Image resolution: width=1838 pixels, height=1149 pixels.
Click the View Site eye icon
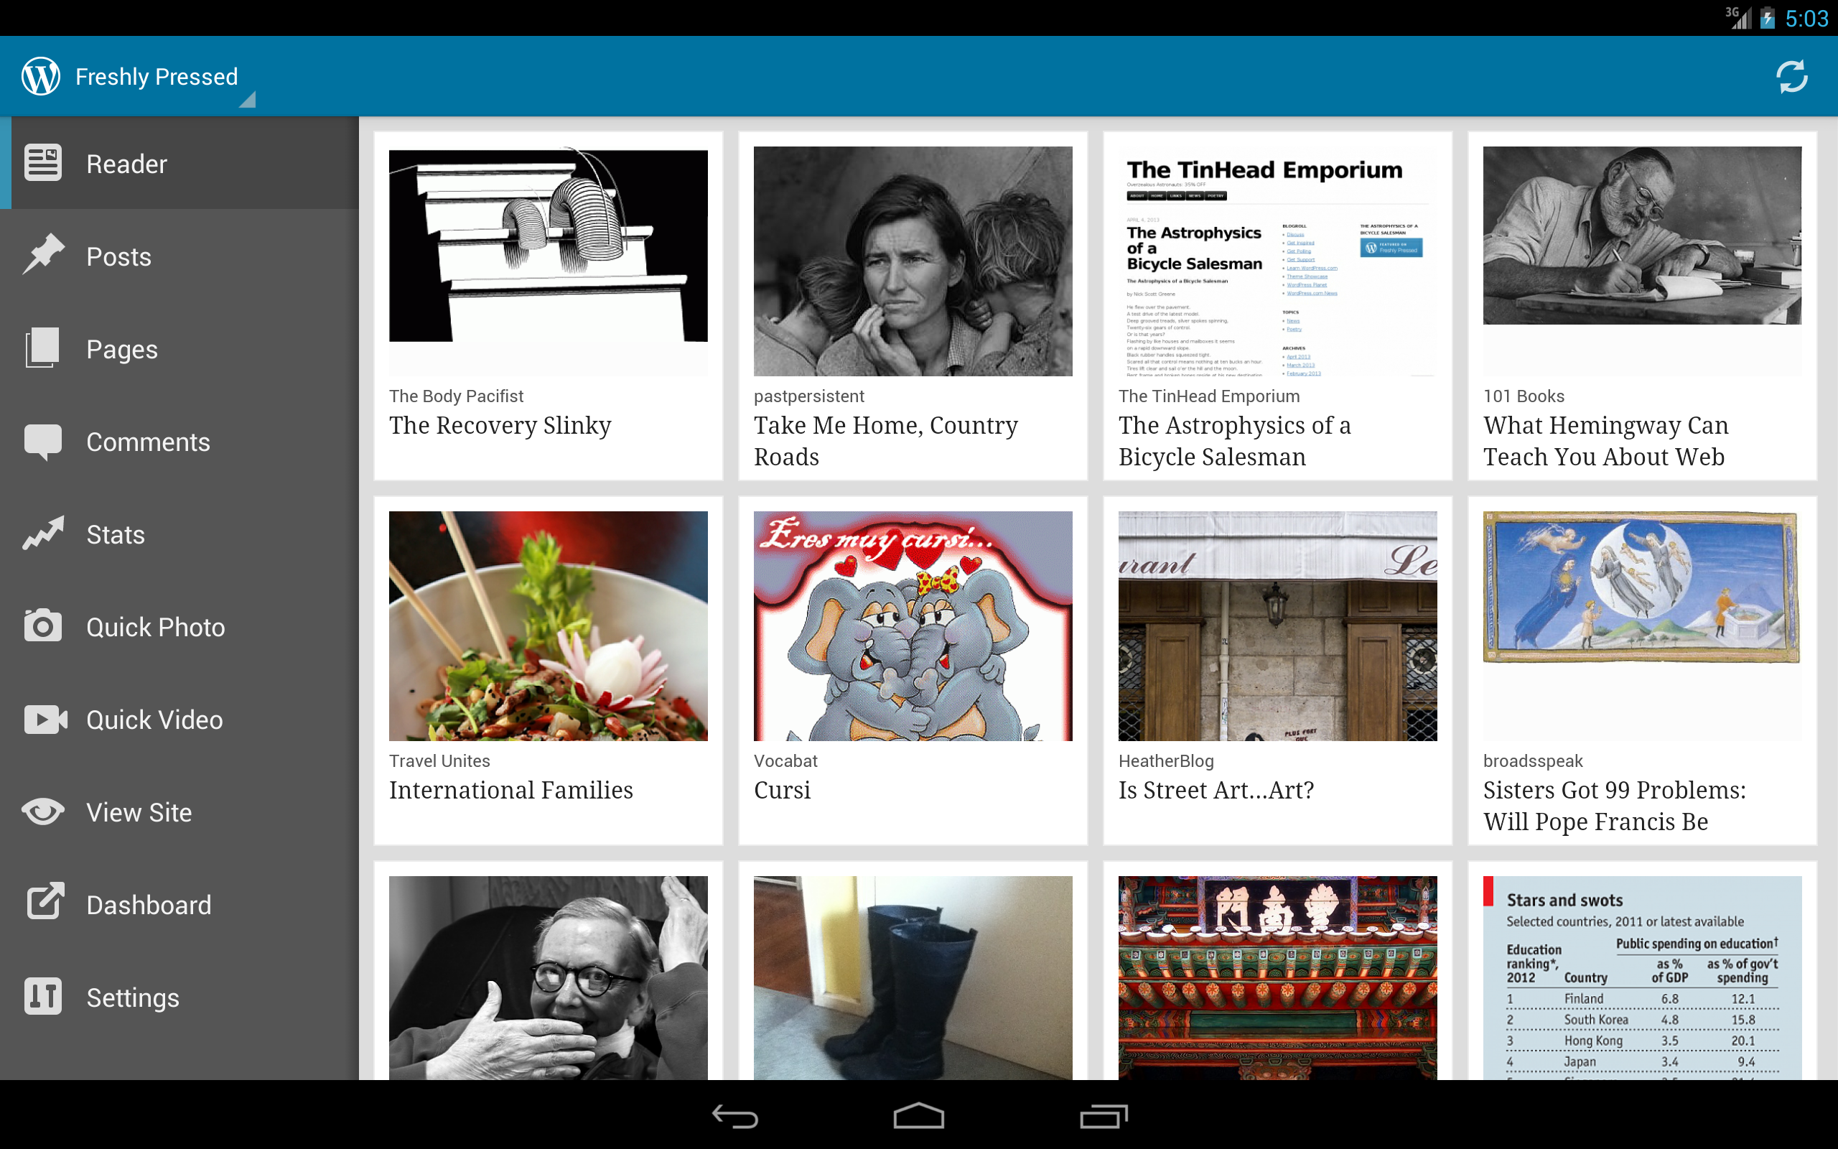pyautogui.click(x=43, y=811)
